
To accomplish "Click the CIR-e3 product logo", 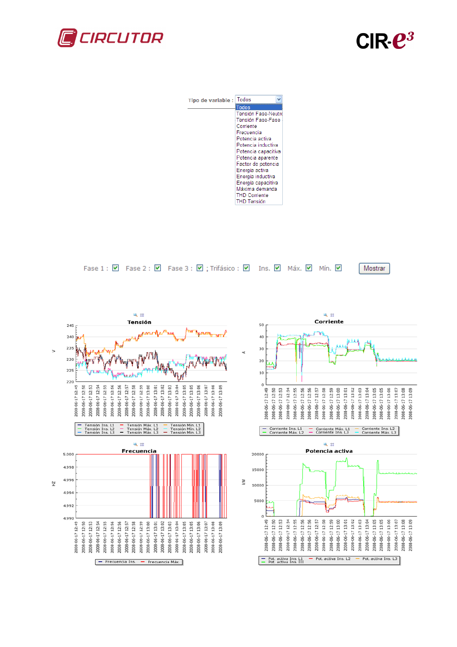I will pyautogui.click(x=385, y=41).
